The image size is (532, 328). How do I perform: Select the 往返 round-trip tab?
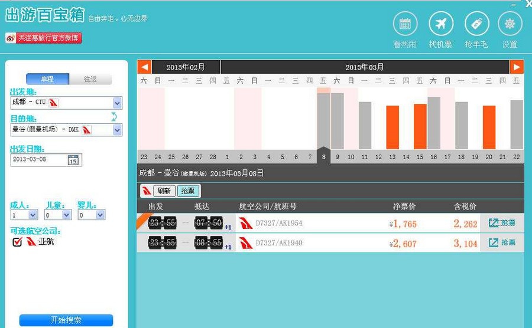point(90,79)
